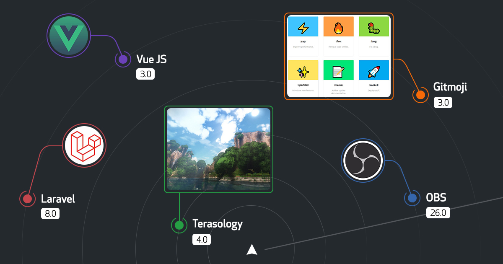Toggle the purple node dot near Vue JS
The width and height of the screenshot is (503, 264).
click(x=122, y=59)
